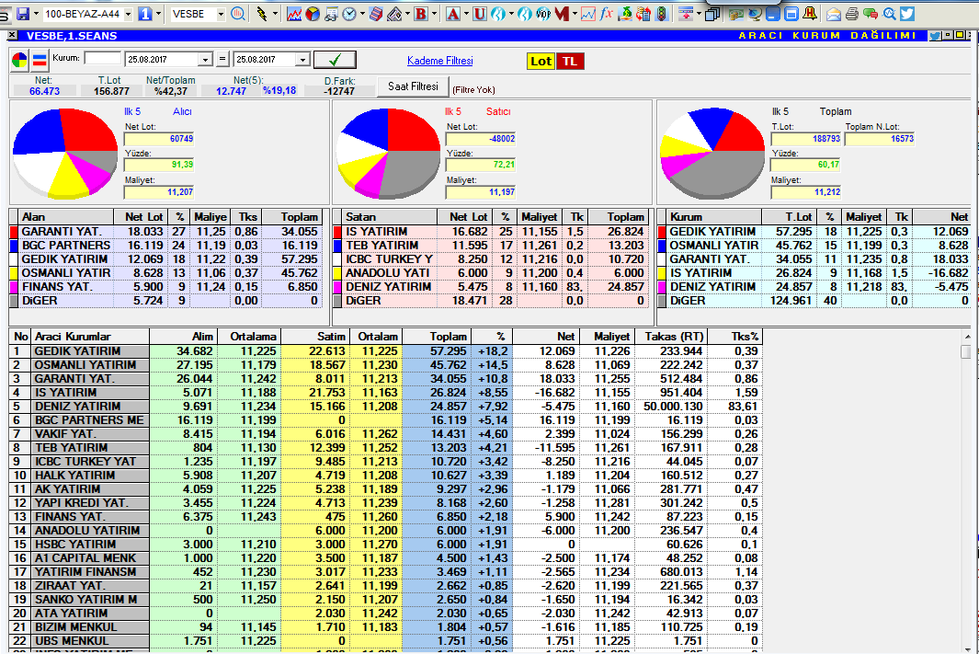Click the Alan column header
The width and height of the screenshot is (979, 654).
[x=65, y=217]
